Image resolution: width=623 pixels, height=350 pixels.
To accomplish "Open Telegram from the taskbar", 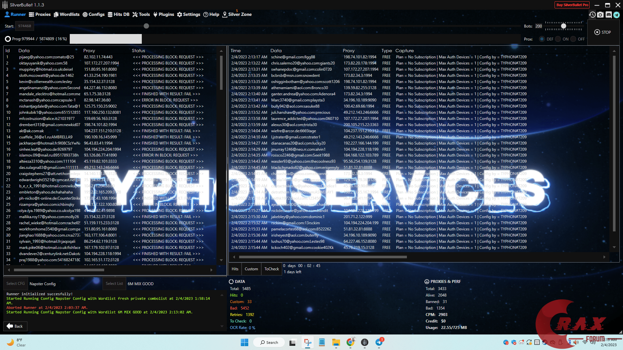I will coord(379,342).
